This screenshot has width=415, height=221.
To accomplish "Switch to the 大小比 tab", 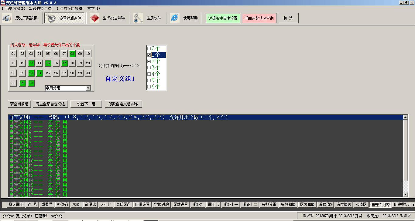I will [106, 205].
